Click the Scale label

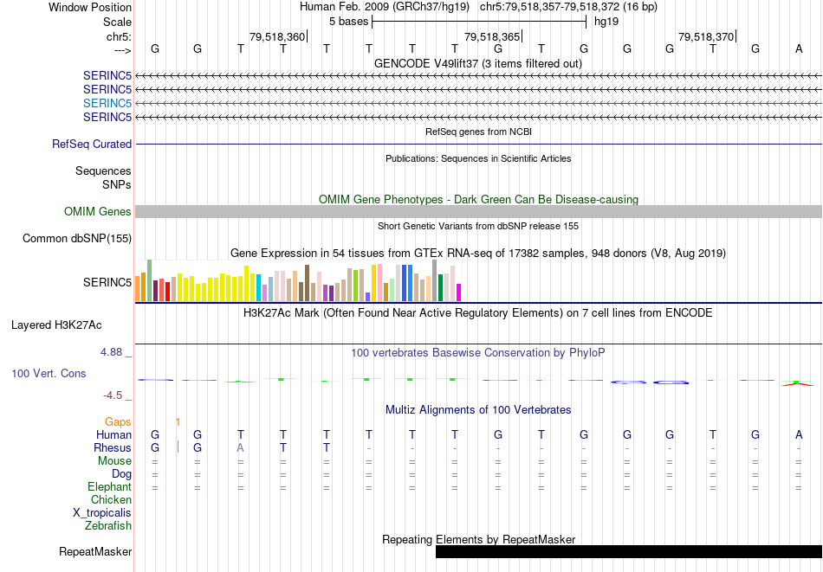point(117,22)
